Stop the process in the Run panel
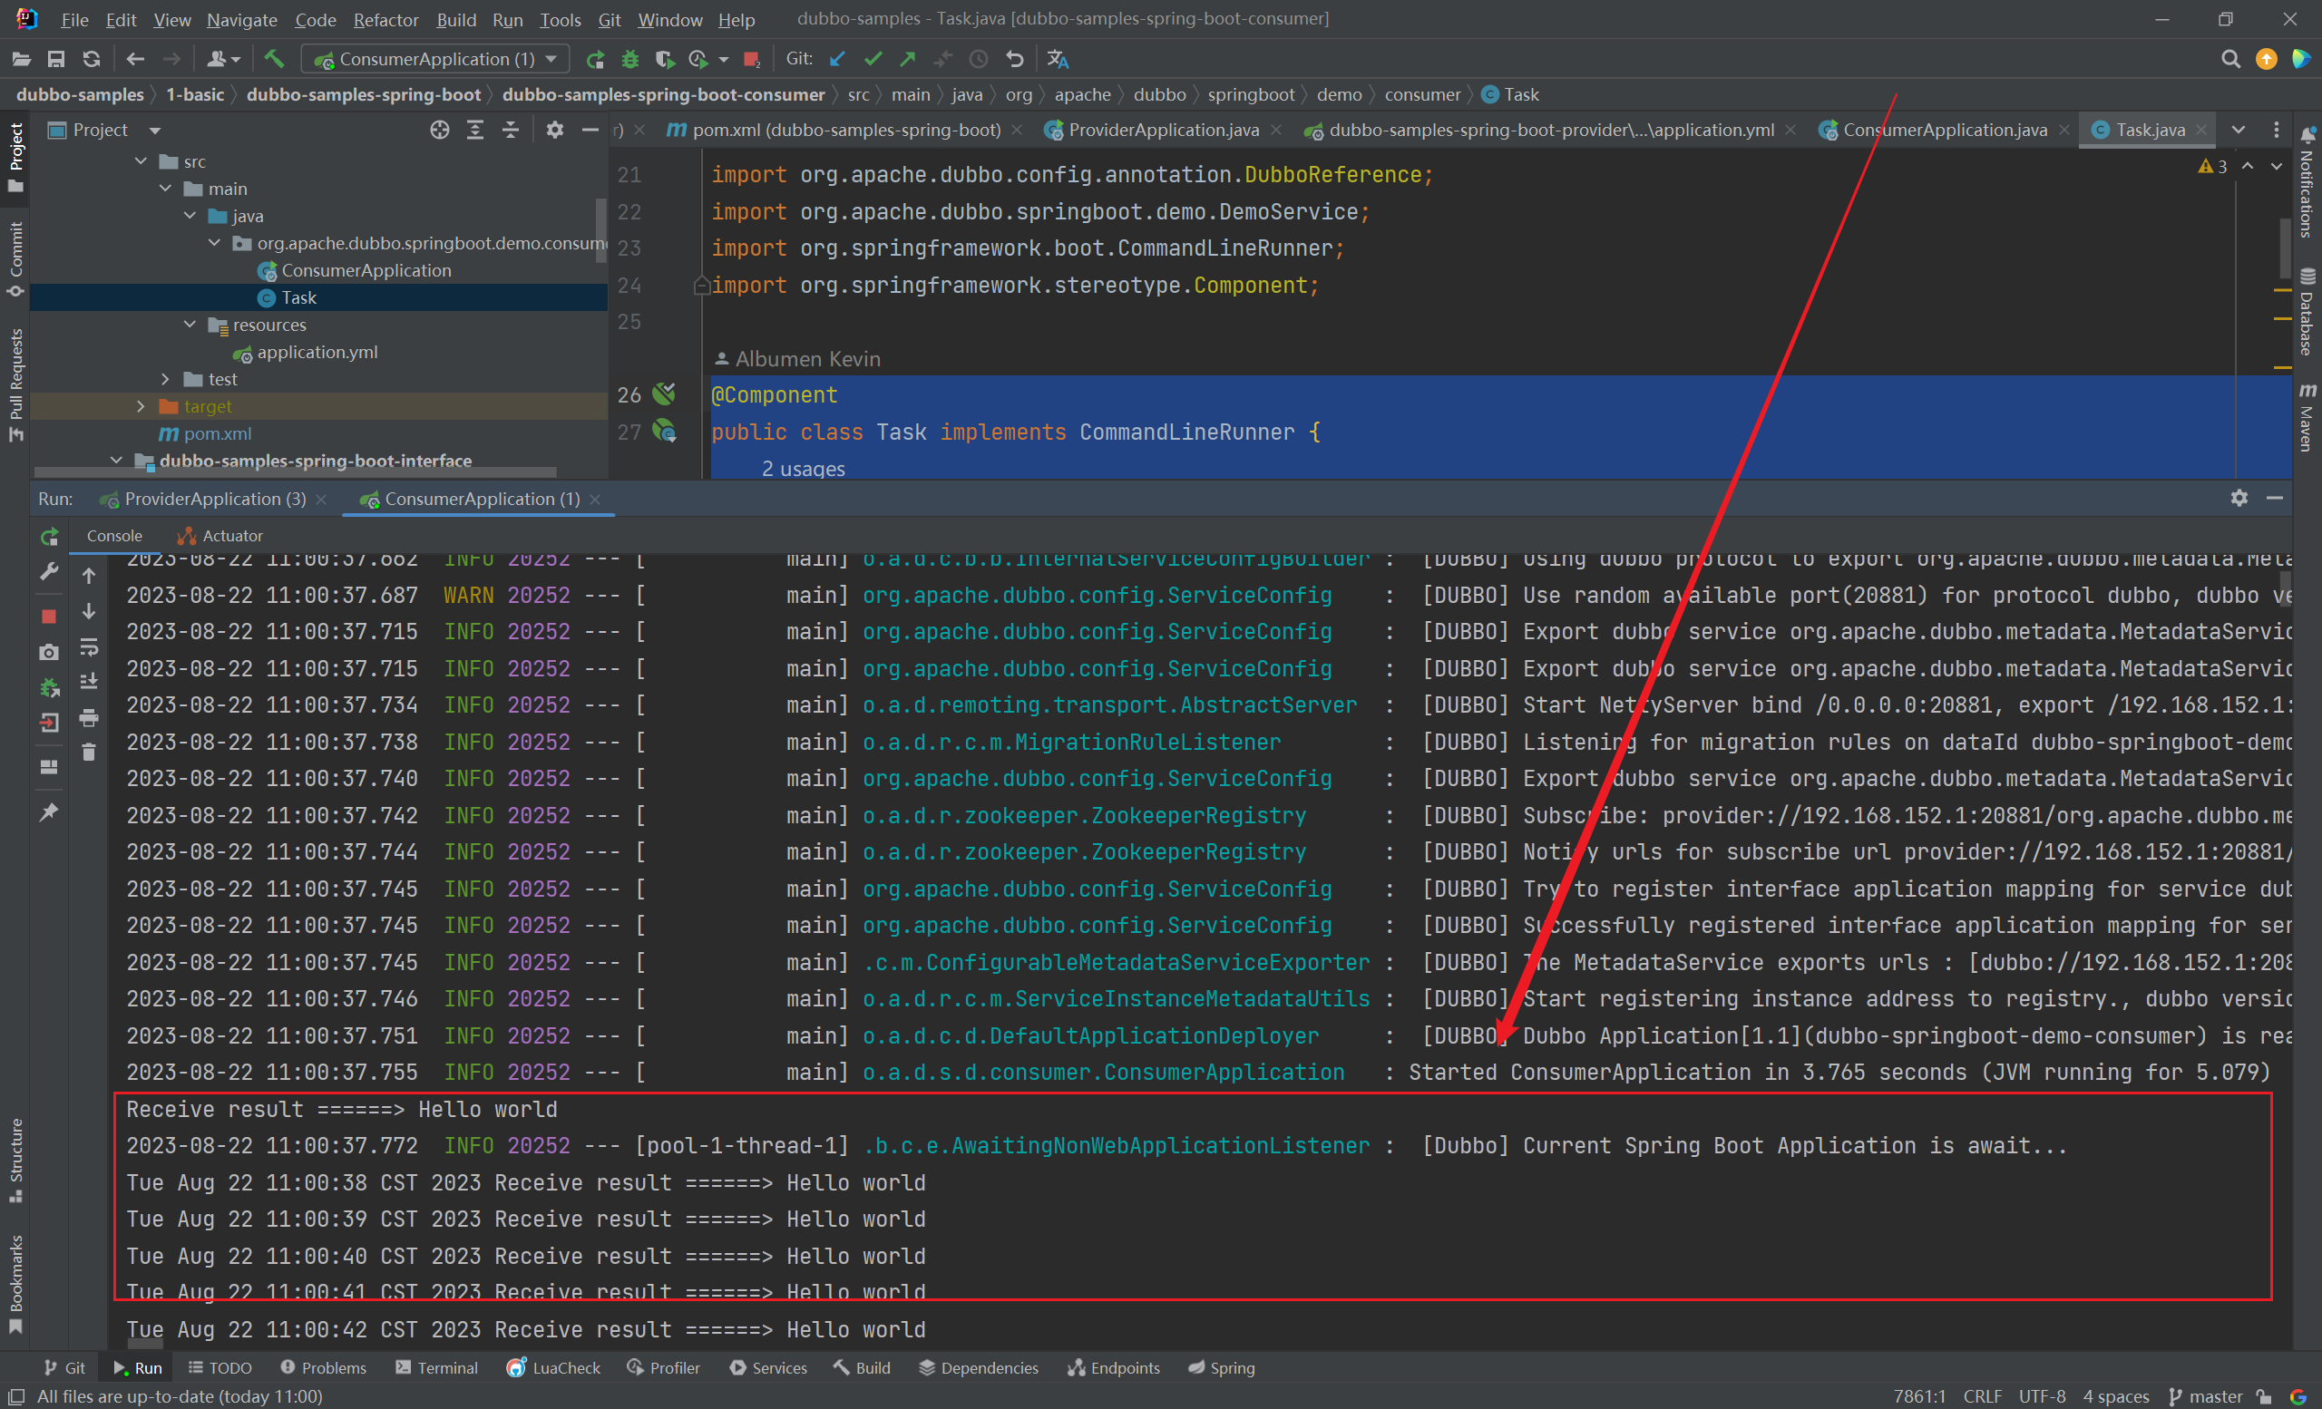 point(50,616)
